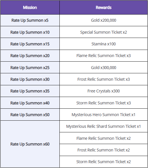This screenshot has width=148, height=168.
Task: Select the Gold x200,000 reward cell
Action: tap(103, 20)
